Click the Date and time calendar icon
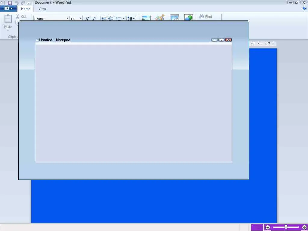This screenshot has height=231, width=308. pos(174,17)
